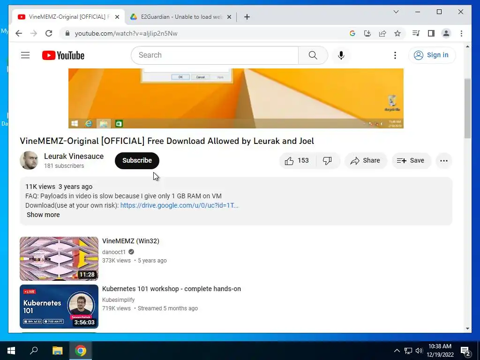The width and height of the screenshot is (480, 360).
Task: Open Kubesimplify channel link
Action: click(119, 300)
